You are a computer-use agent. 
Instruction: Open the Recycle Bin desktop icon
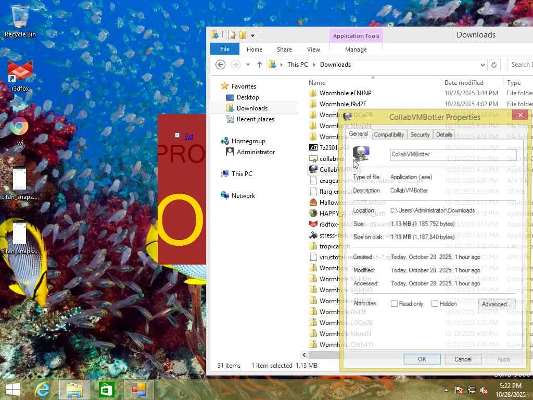20,20
